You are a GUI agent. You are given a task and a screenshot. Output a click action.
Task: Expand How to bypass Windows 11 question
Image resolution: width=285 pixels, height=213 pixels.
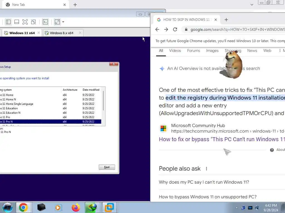coord(222,197)
